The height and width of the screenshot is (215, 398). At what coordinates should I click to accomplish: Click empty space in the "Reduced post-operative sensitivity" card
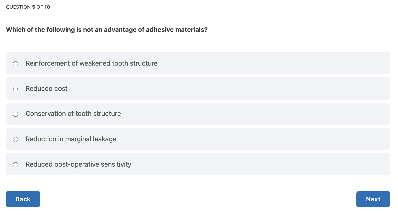click(x=250, y=164)
